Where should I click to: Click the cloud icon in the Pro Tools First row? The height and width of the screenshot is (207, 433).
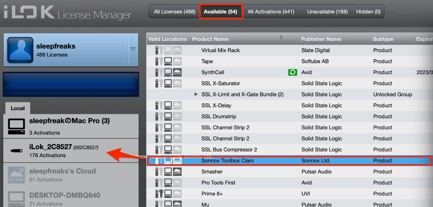pos(177,183)
